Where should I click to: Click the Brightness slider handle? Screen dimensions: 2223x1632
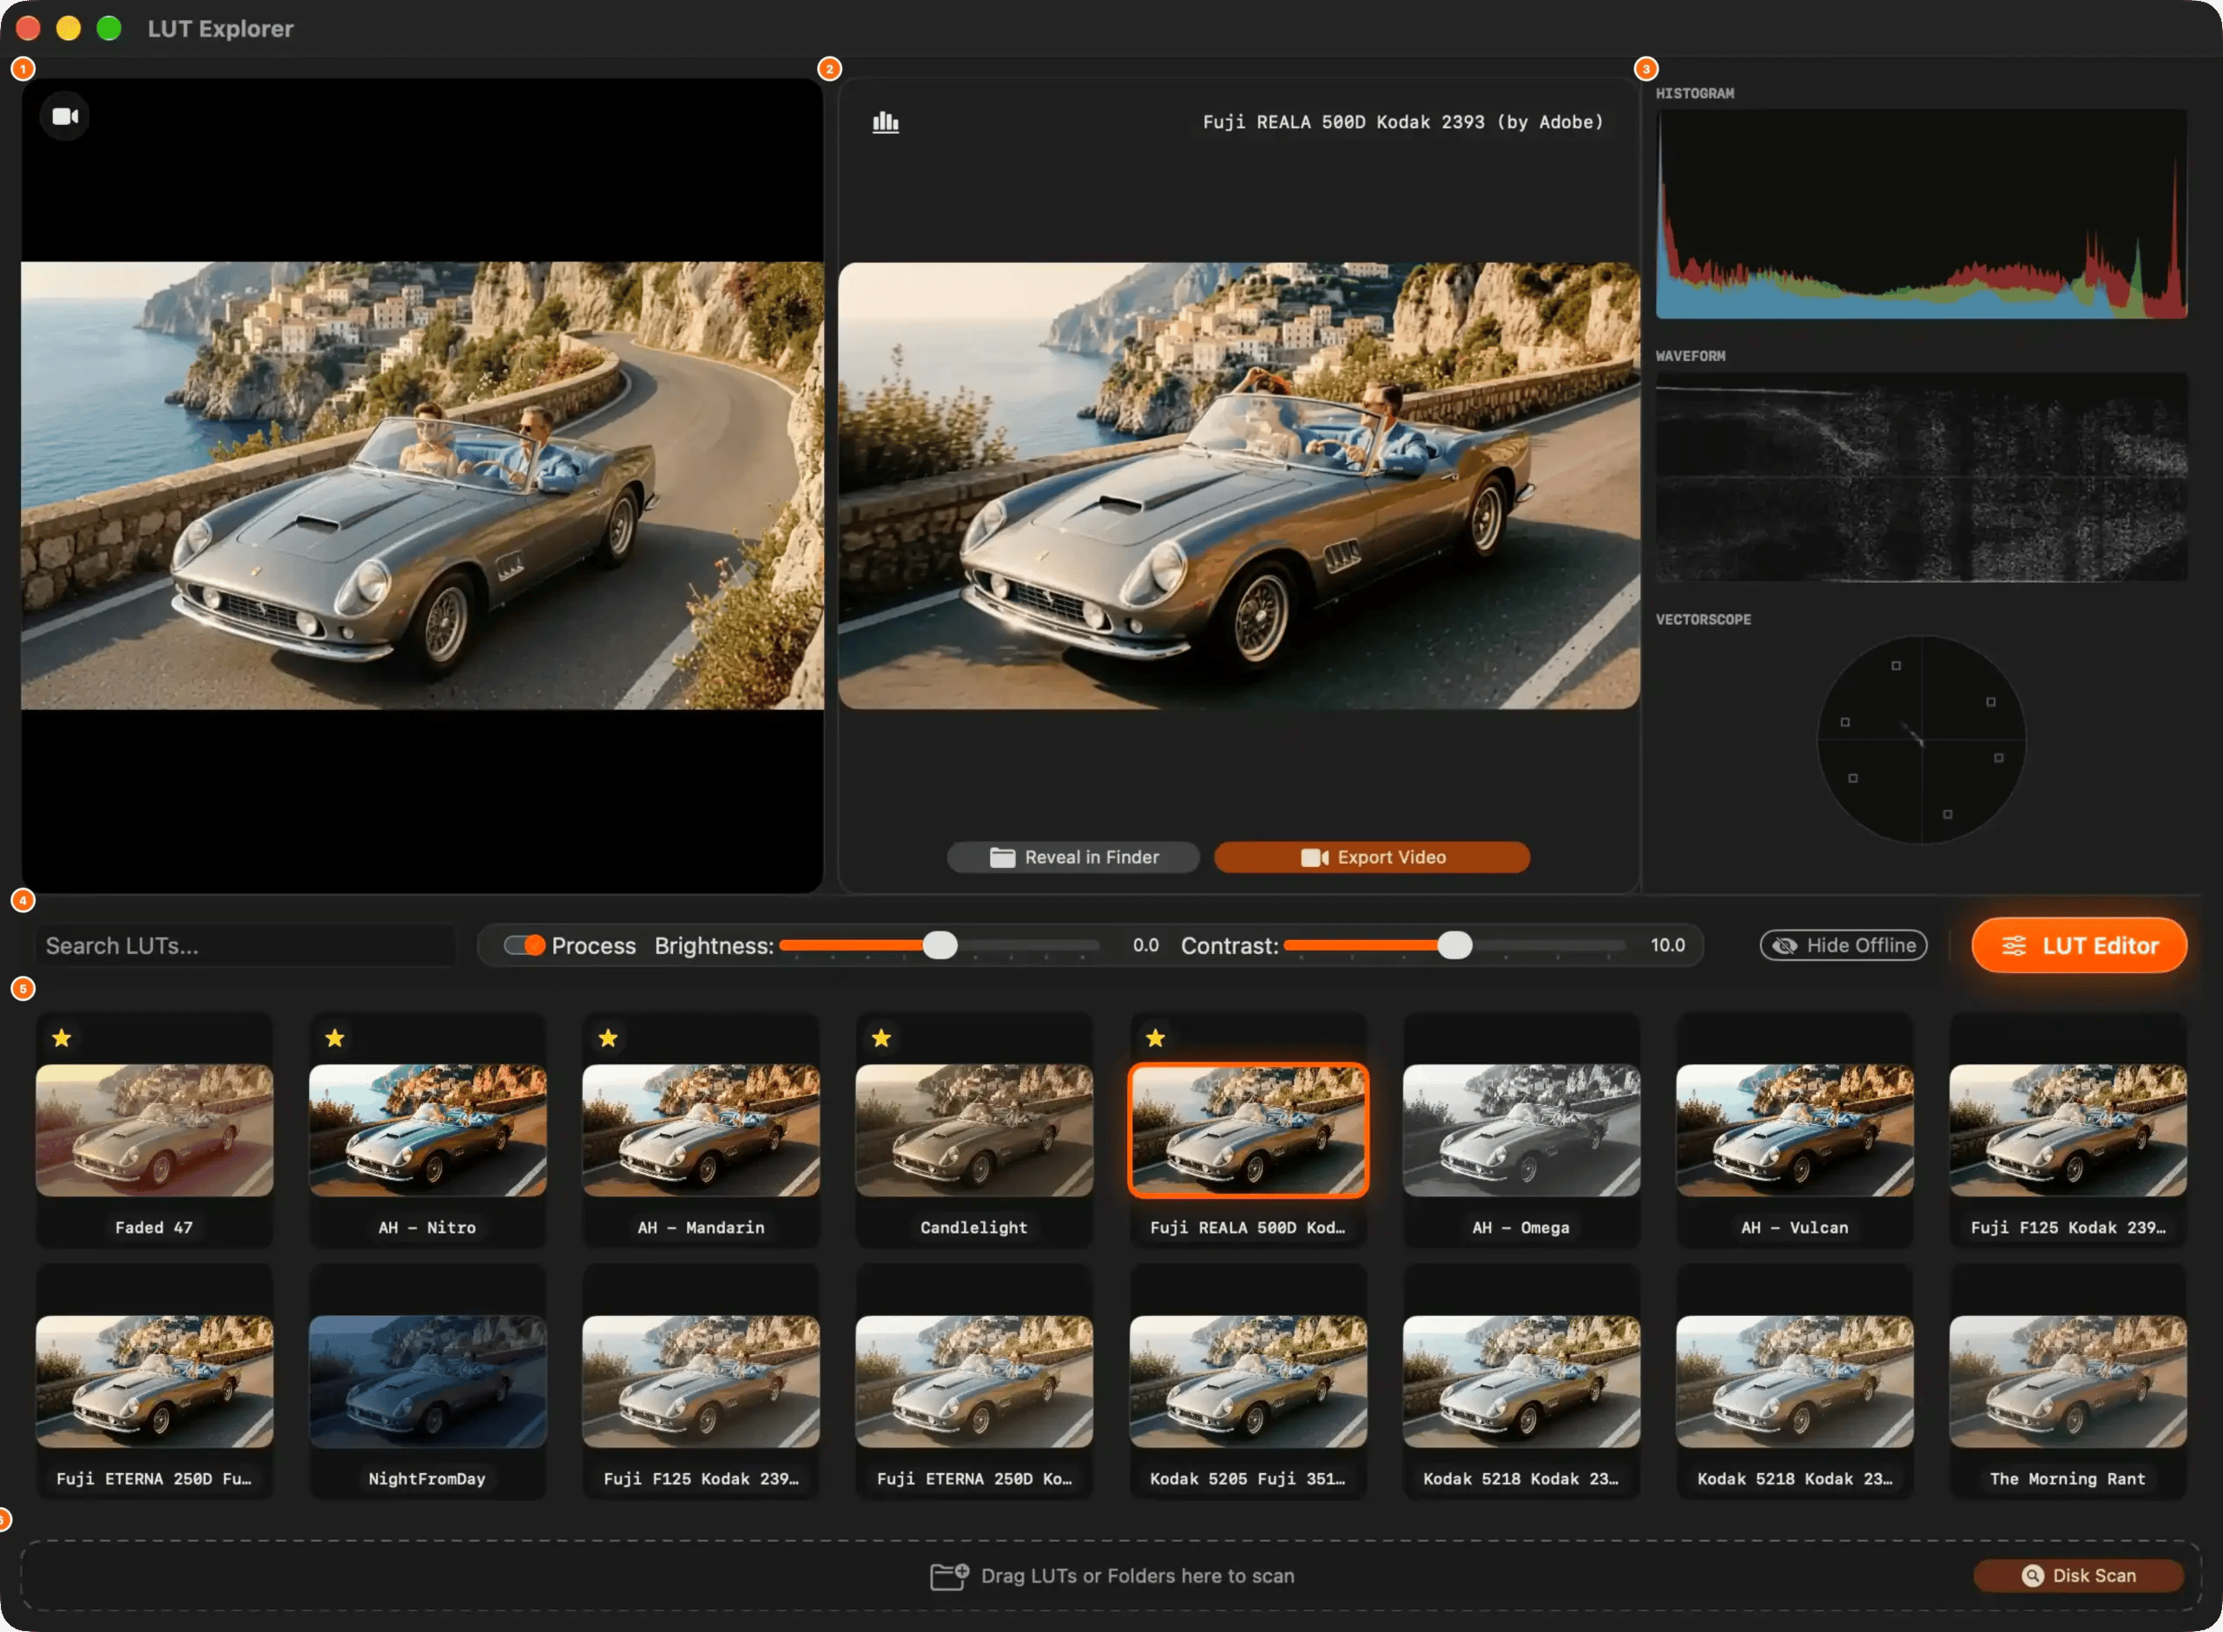click(x=940, y=945)
